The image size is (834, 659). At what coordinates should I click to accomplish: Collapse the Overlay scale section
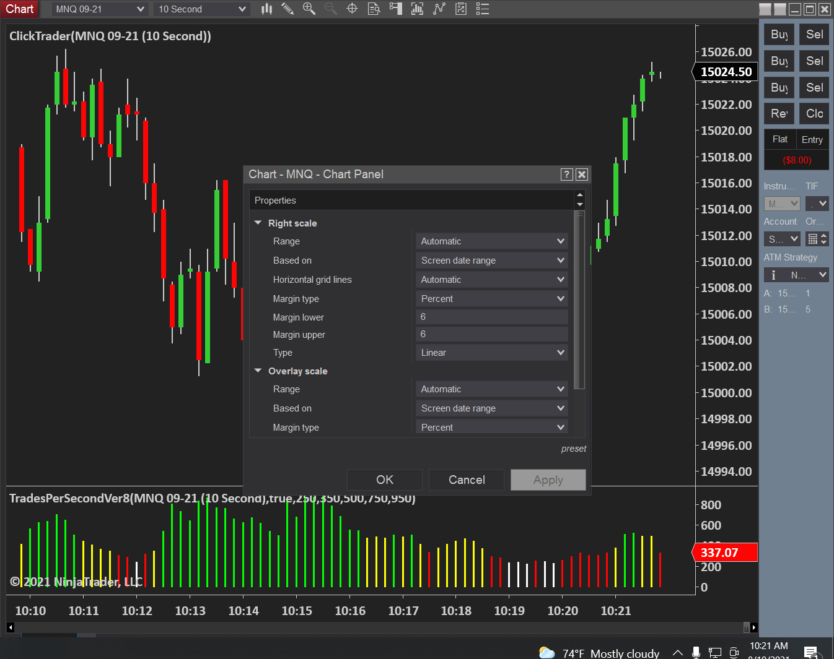[x=258, y=371]
